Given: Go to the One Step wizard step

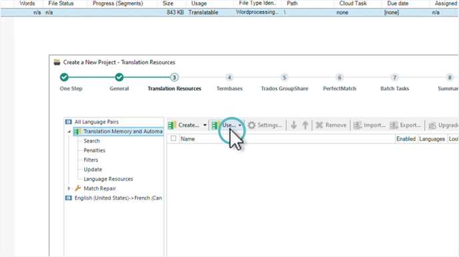Looking at the screenshot, I should [64, 77].
